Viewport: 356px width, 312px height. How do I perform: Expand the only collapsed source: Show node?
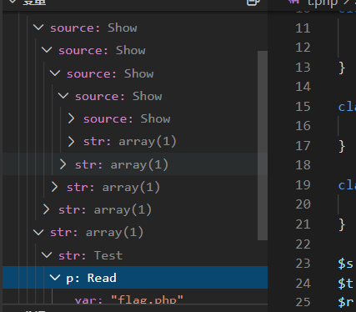coord(71,118)
